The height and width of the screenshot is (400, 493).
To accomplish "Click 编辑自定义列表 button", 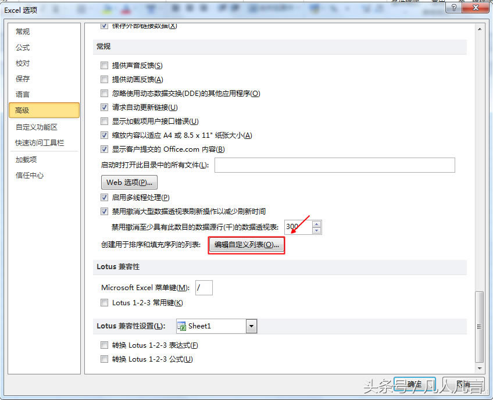I will 246,245.
